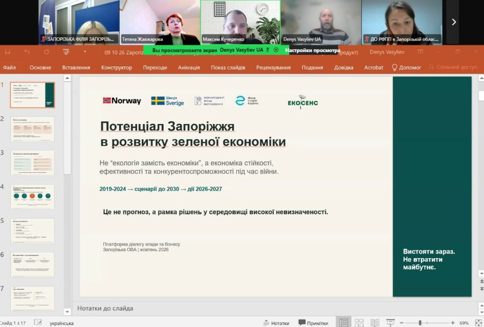Click the spell check icon in status bar
This screenshot has height=327, width=484.
(x=38, y=322)
